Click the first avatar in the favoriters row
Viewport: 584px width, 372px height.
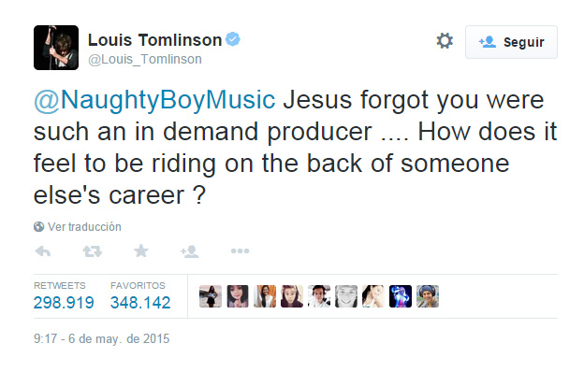tap(211, 296)
